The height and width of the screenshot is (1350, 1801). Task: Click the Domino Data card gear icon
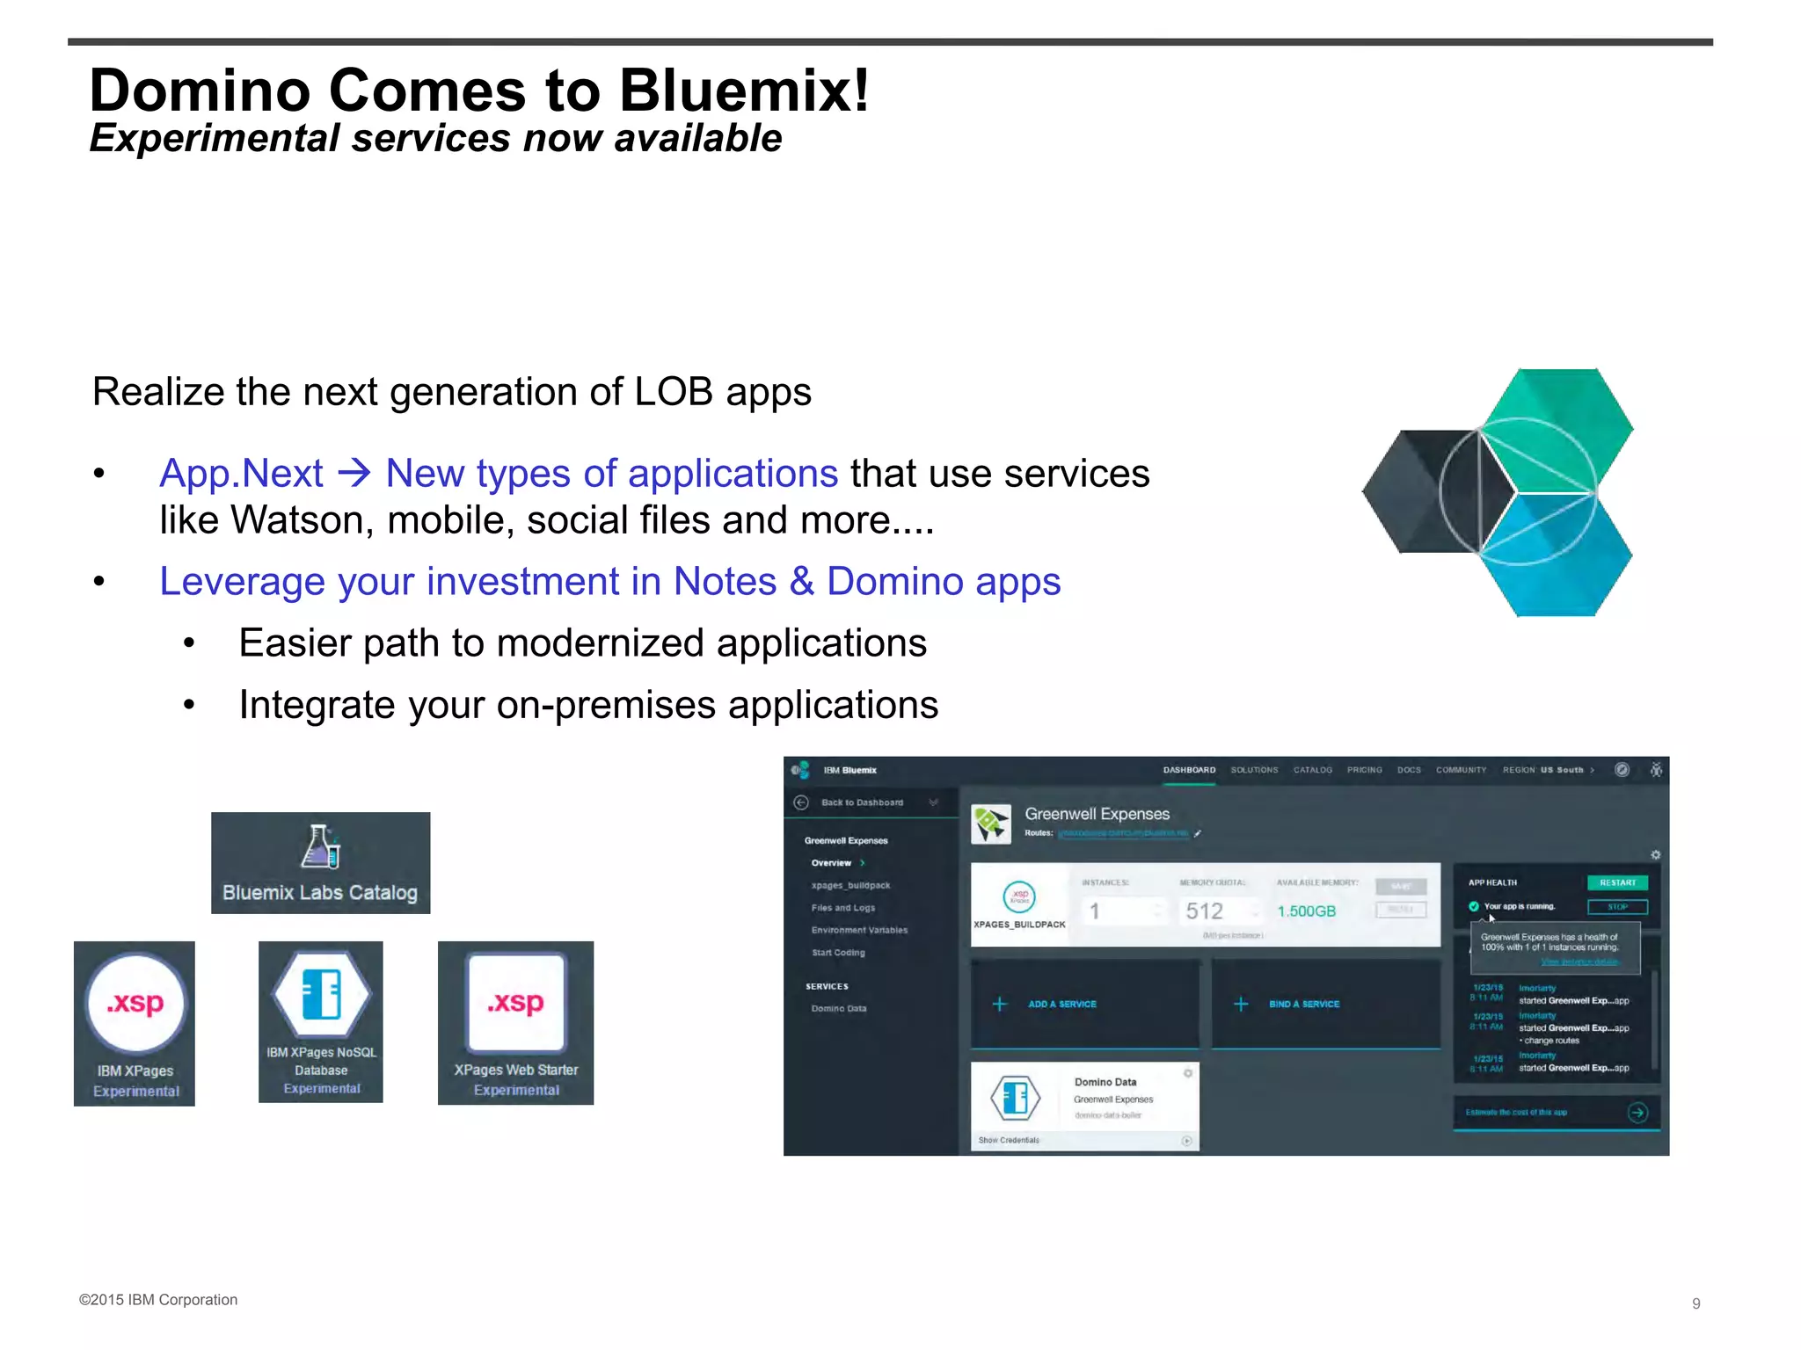point(1188,1073)
